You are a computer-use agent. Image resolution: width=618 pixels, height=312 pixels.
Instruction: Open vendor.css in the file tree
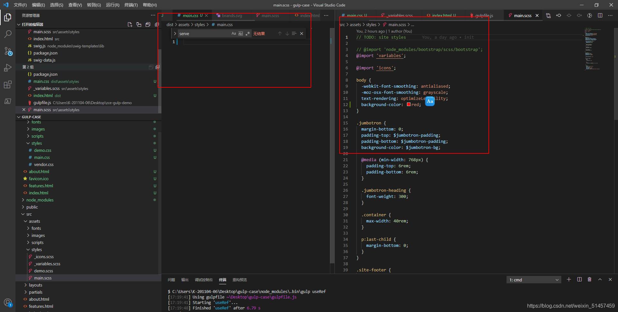click(x=43, y=164)
